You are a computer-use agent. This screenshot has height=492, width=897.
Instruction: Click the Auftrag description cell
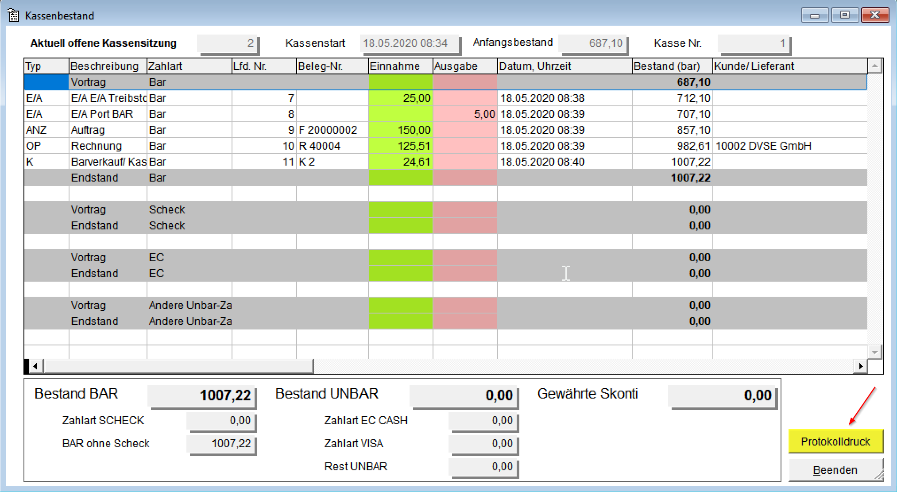pos(108,130)
